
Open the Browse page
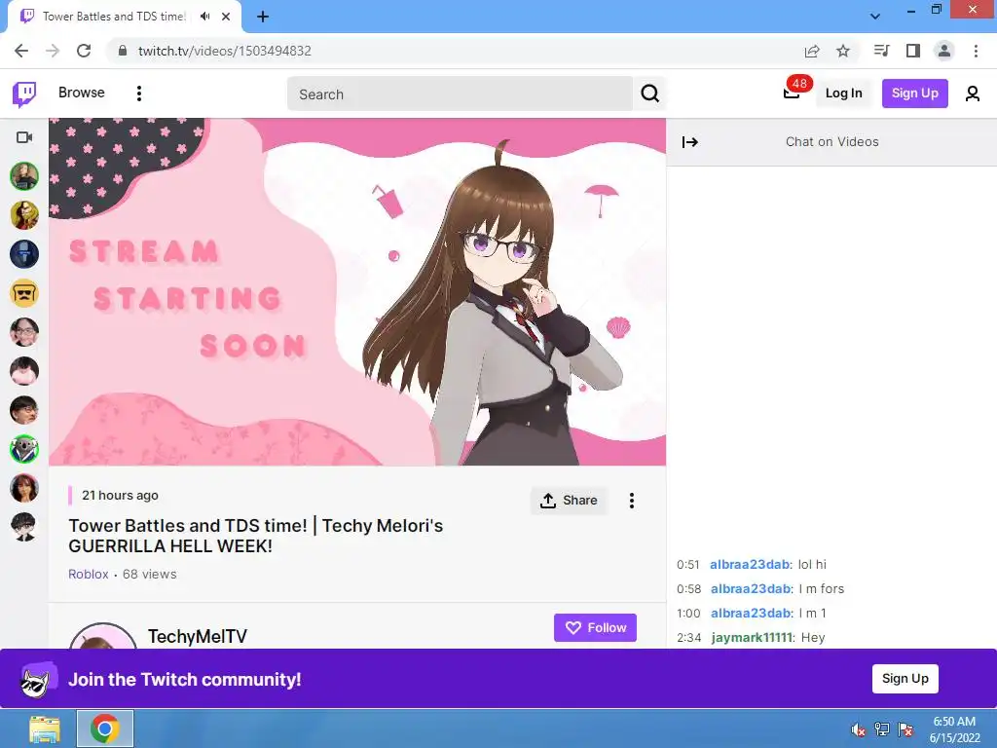pyautogui.click(x=82, y=93)
